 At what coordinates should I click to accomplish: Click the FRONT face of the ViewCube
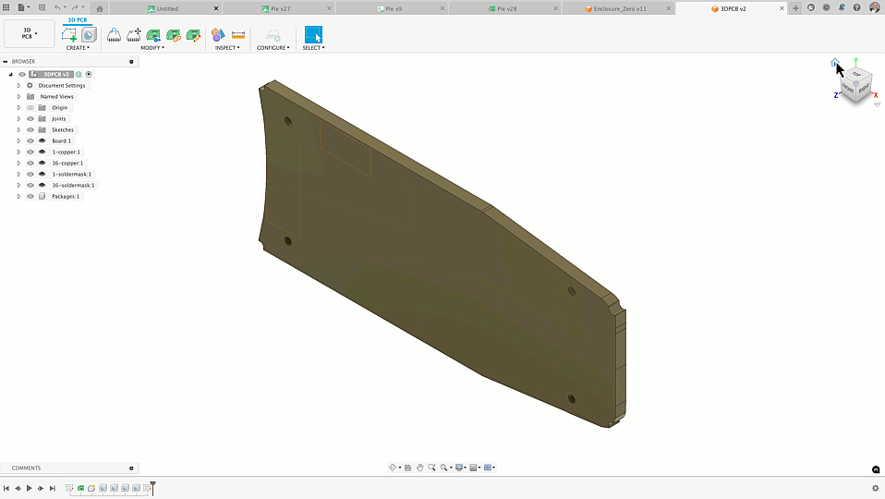pyautogui.click(x=848, y=88)
